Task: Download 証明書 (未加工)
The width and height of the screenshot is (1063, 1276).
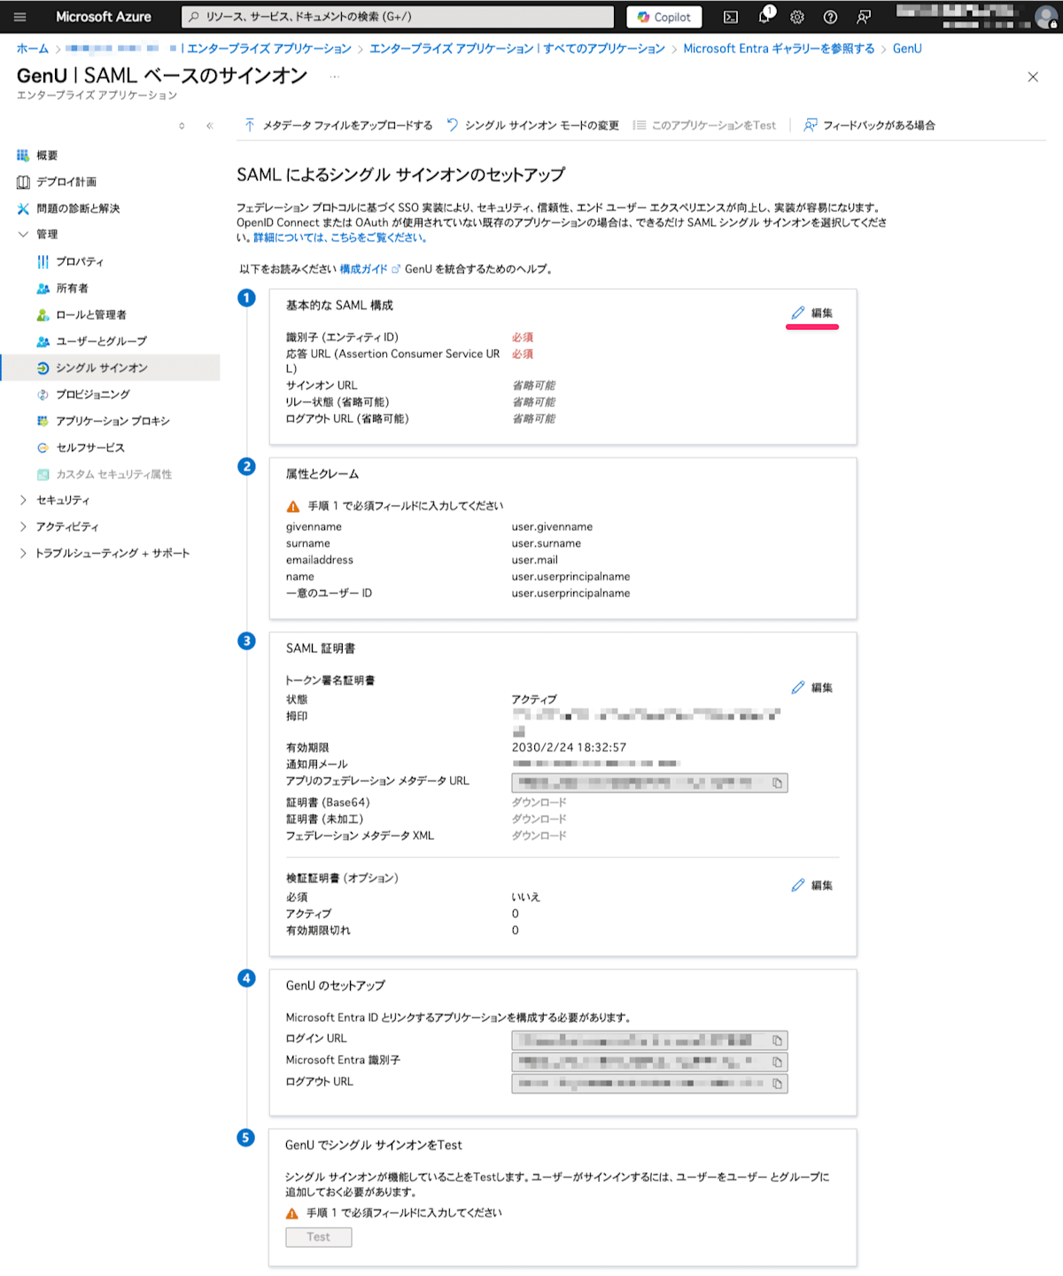Action: click(x=539, y=819)
